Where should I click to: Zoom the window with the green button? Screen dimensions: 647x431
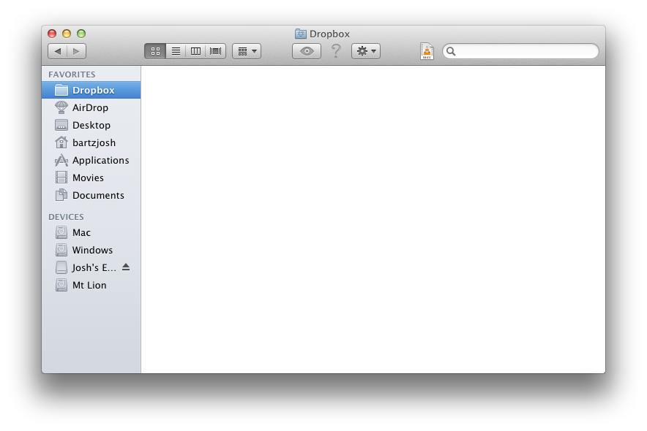tap(81, 34)
